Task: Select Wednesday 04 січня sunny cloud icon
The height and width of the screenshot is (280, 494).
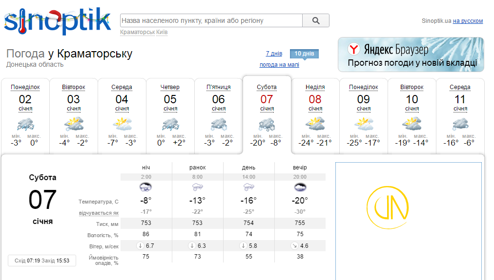Action: click(122, 124)
